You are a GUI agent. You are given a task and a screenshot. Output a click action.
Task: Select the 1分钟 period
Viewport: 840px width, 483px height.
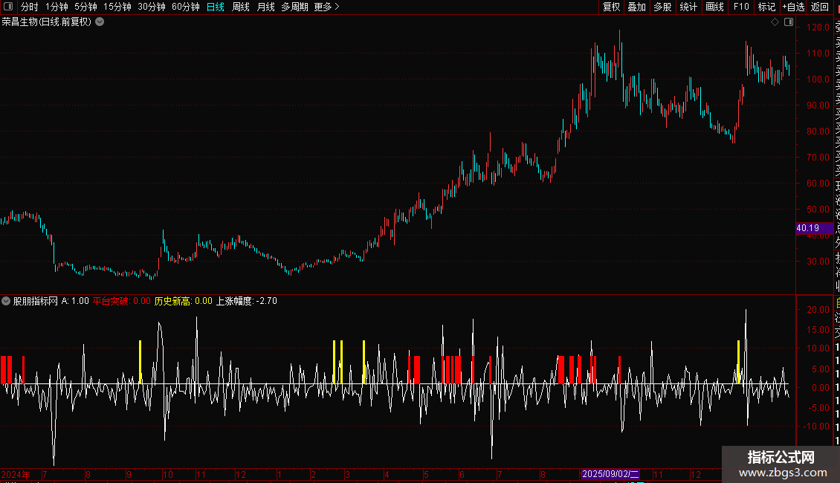[x=56, y=7]
